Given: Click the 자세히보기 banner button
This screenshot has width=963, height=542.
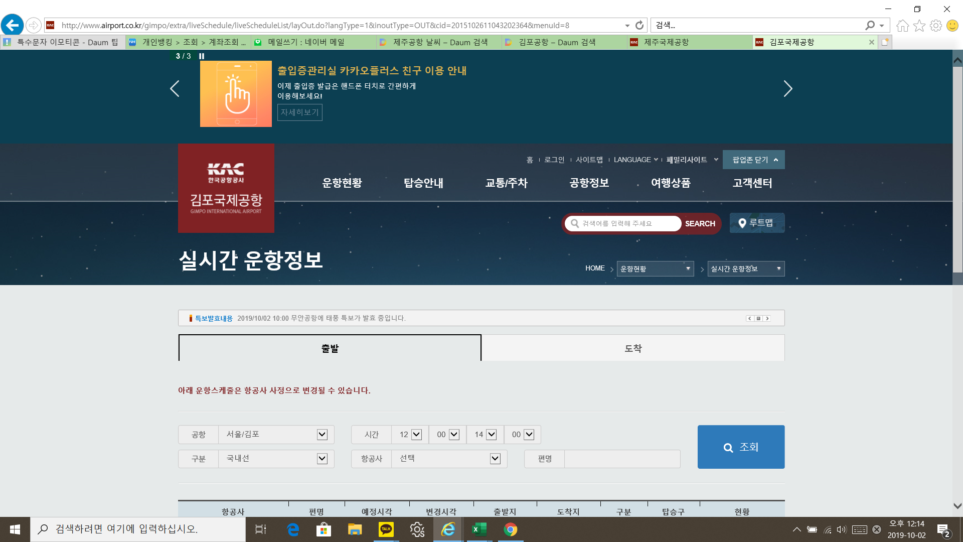Looking at the screenshot, I should point(299,112).
